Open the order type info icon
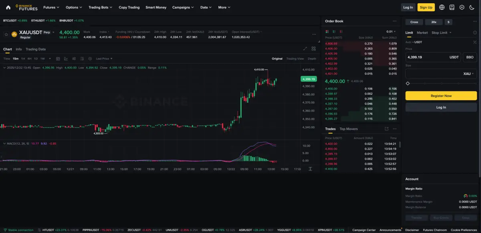Image resolution: width=481 pixels, height=233 pixels. (x=475, y=33)
